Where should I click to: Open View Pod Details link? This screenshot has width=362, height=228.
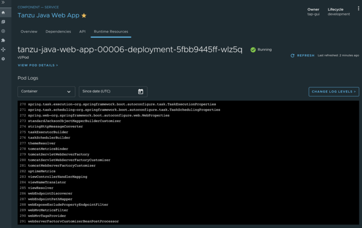tap(38, 65)
